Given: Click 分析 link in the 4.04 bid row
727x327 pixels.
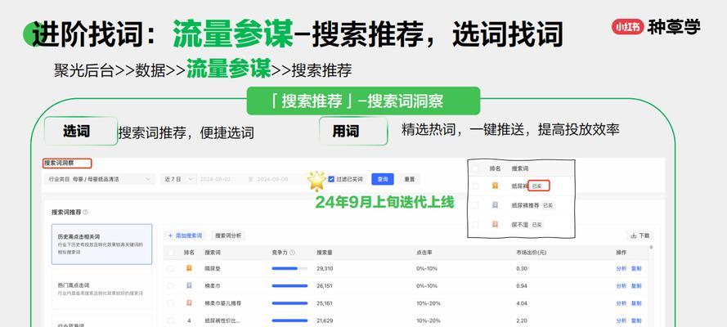Looking at the screenshot, I should pos(622,303).
